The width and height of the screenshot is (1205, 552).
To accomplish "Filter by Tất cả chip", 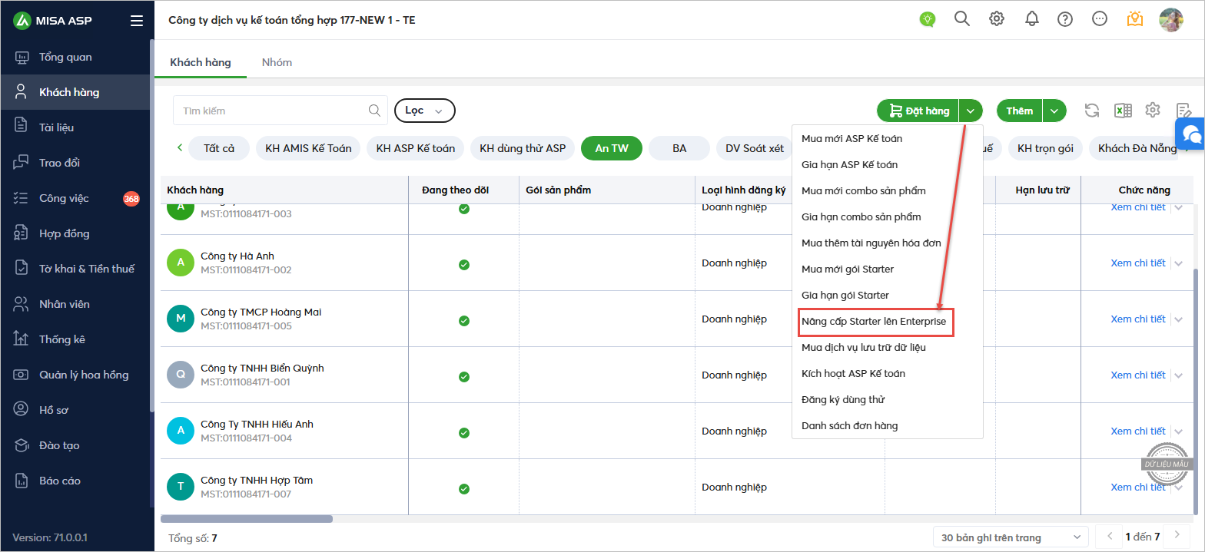I will (x=219, y=148).
